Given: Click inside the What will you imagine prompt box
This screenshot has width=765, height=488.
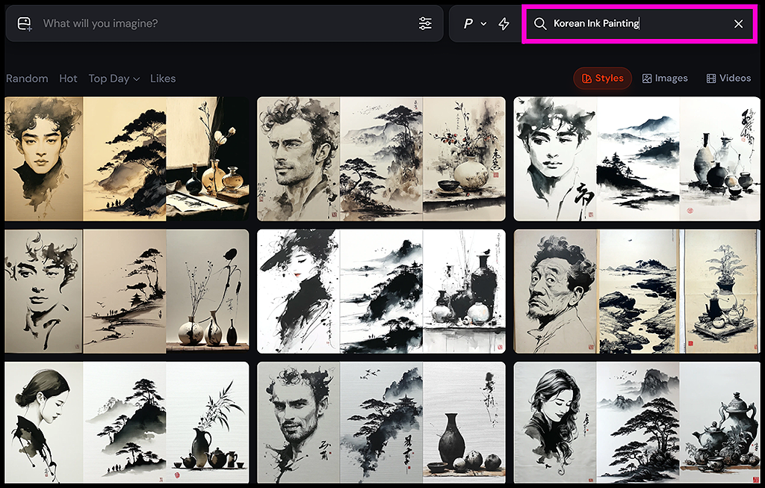Looking at the screenshot, I should click(224, 23).
